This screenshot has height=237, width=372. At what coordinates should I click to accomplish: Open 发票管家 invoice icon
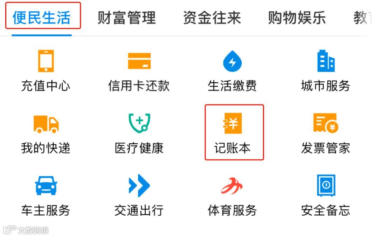326,123
